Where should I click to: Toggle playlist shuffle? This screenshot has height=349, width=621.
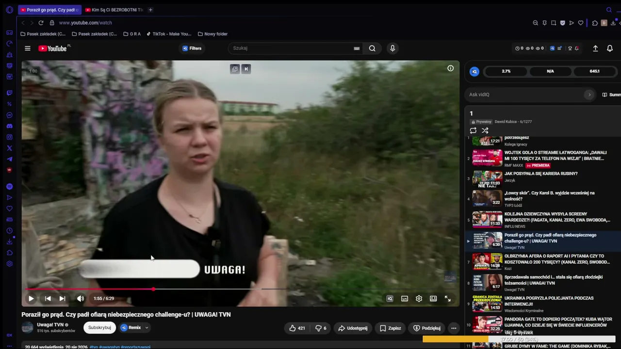[485, 130]
